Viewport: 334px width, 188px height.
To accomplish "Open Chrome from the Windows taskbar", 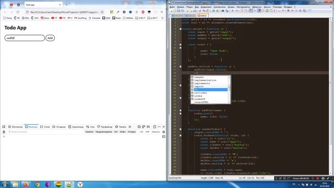I will 37,184.
